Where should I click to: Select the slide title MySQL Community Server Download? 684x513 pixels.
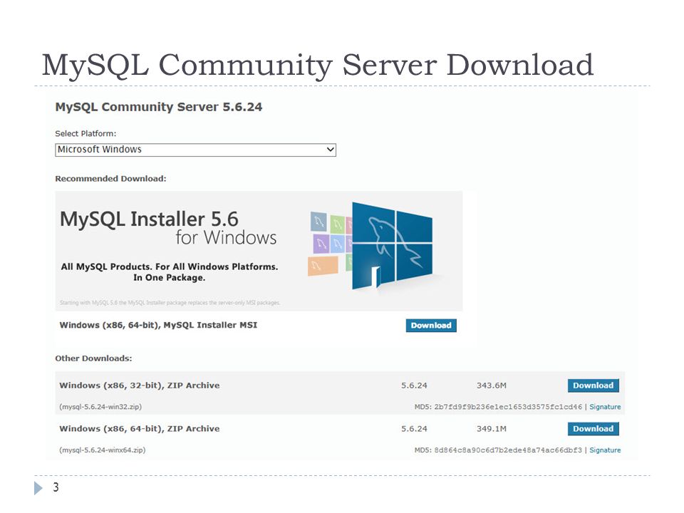(318, 65)
